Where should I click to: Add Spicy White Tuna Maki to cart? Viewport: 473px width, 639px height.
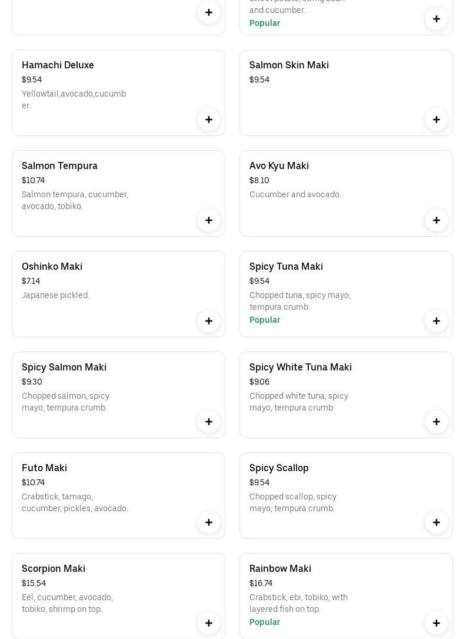click(437, 422)
